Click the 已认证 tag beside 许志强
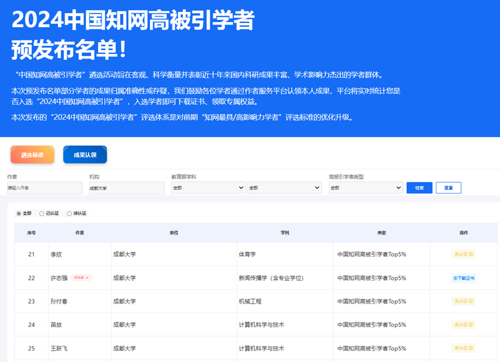 point(82,278)
